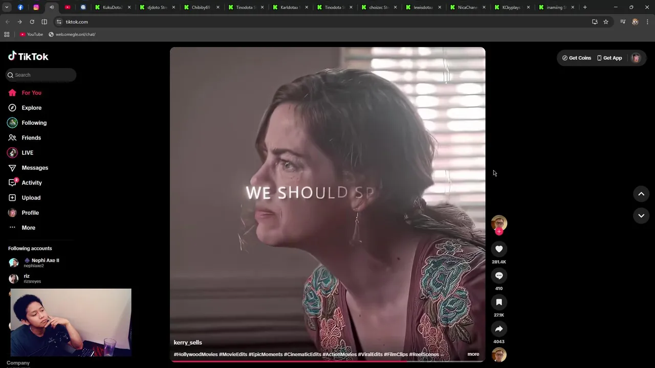Viewport: 655px width, 368px height.
Task: Switch to djdoto tab
Action: coord(158,7)
